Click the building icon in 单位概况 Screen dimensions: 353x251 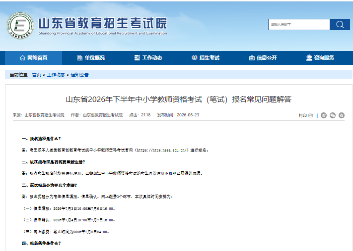80,58
